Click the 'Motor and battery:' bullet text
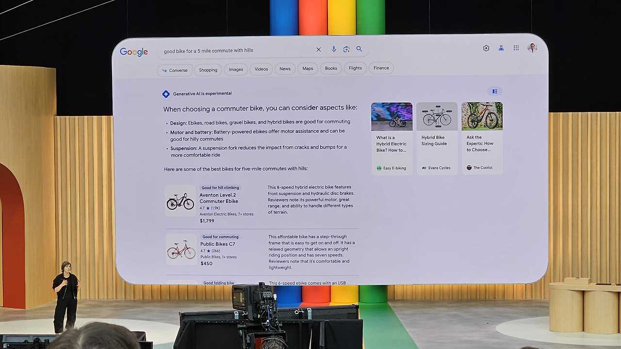Viewport: 621px width, 349px height. 258,135
